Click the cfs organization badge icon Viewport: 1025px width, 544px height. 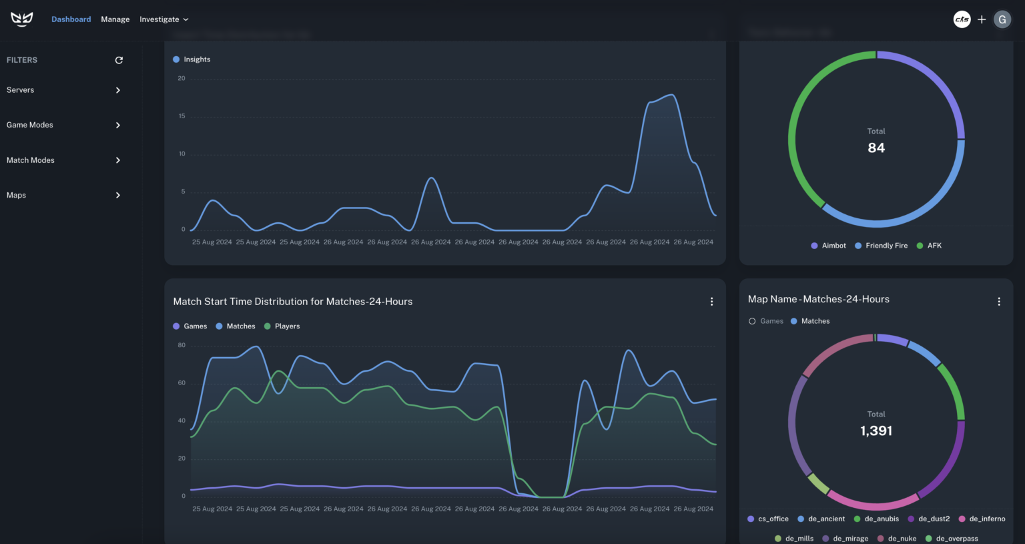pyautogui.click(x=962, y=19)
